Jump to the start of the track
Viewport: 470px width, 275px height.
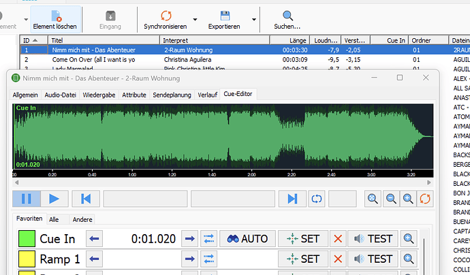[86, 199]
